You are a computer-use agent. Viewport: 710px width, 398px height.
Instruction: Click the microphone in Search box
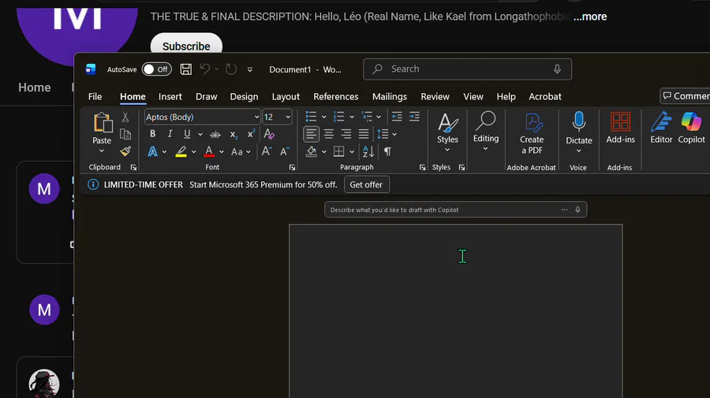coord(557,69)
